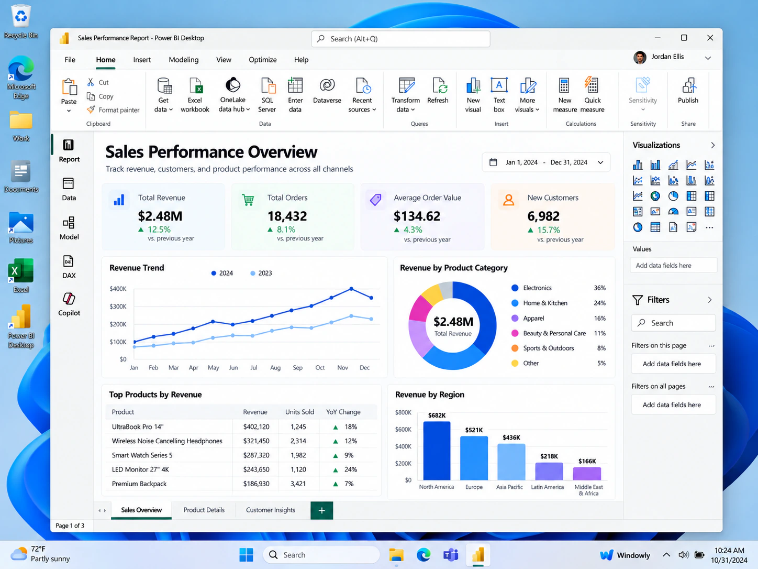The width and height of the screenshot is (758, 569).
Task: Open the Optimize ribbon tab
Action: (x=263, y=60)
